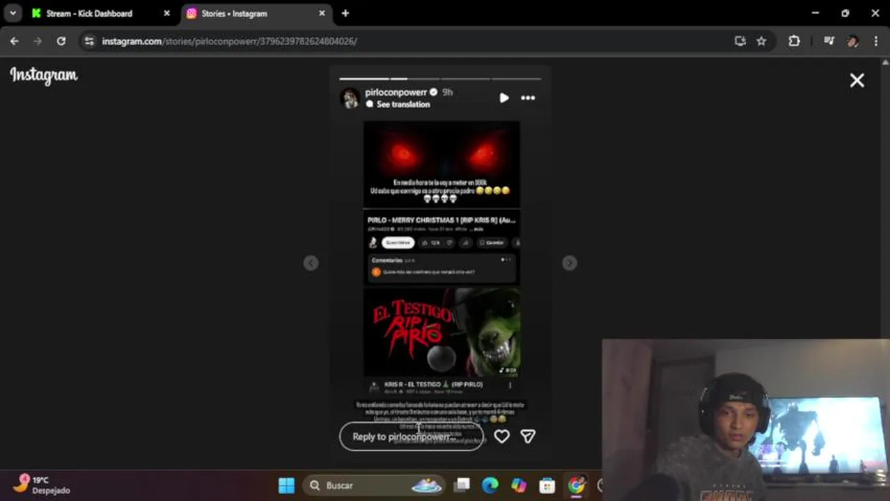Click the Instagram logo
This screenshot has width=890, height=501.
coord(44,76)
